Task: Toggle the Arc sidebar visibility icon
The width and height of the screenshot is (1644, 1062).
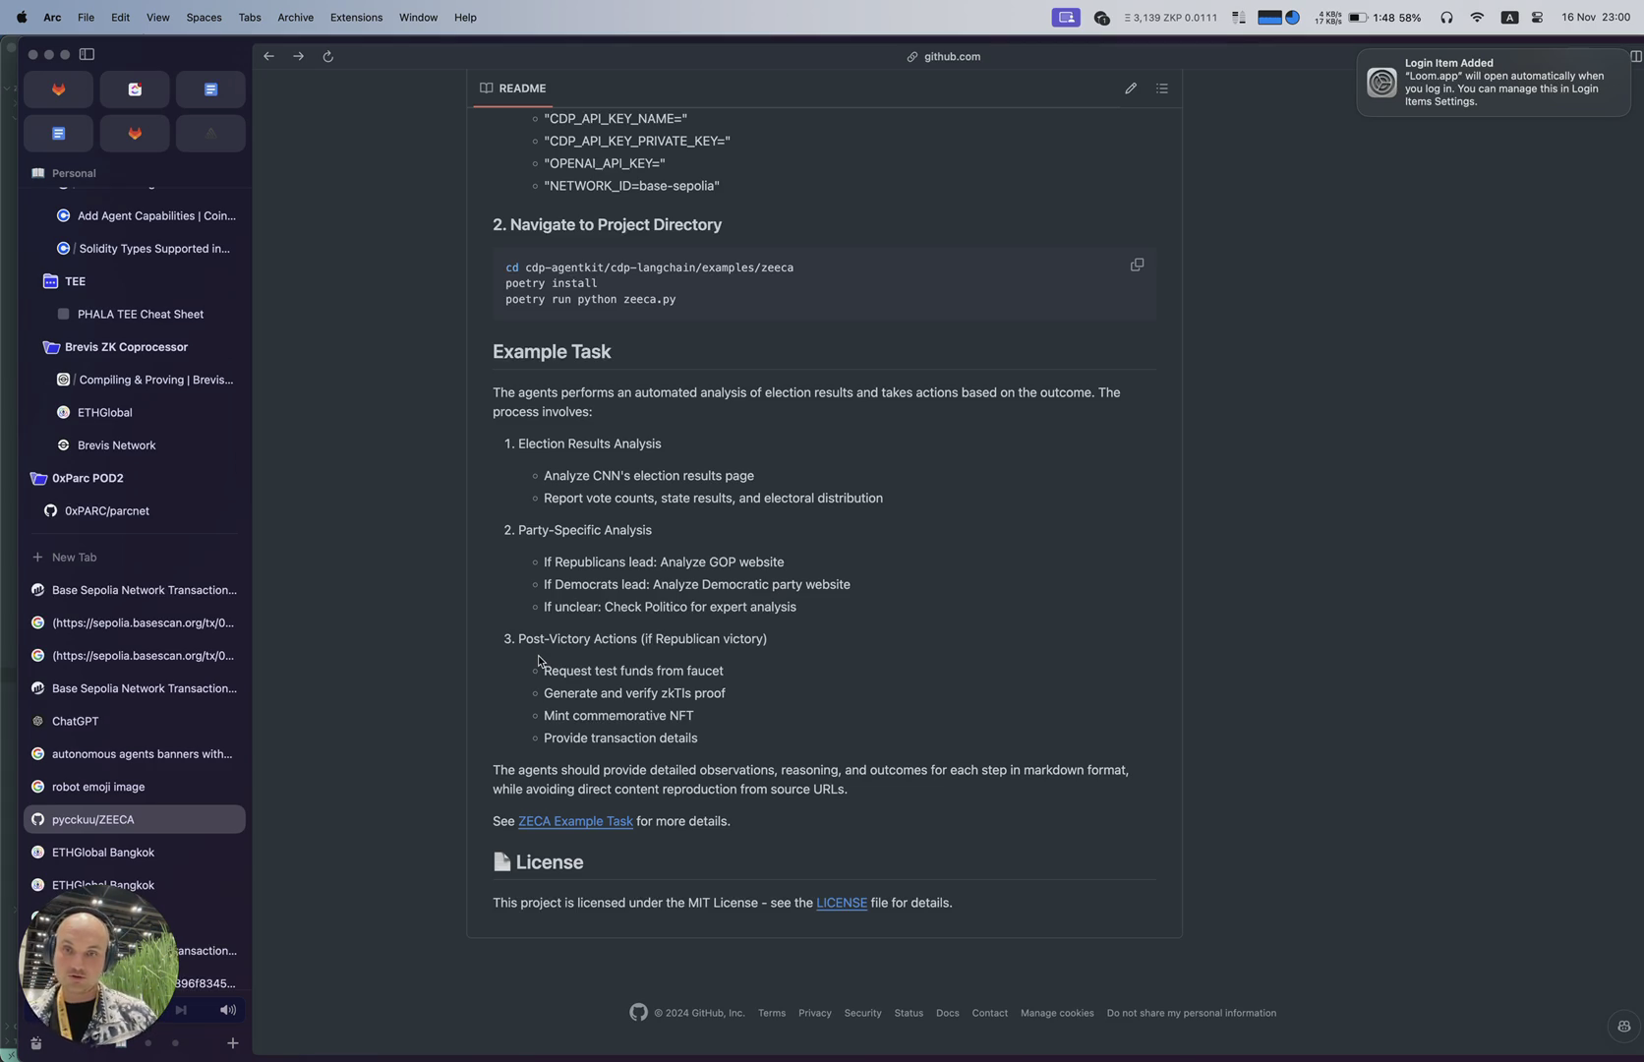Action: [x=87, y=54]
